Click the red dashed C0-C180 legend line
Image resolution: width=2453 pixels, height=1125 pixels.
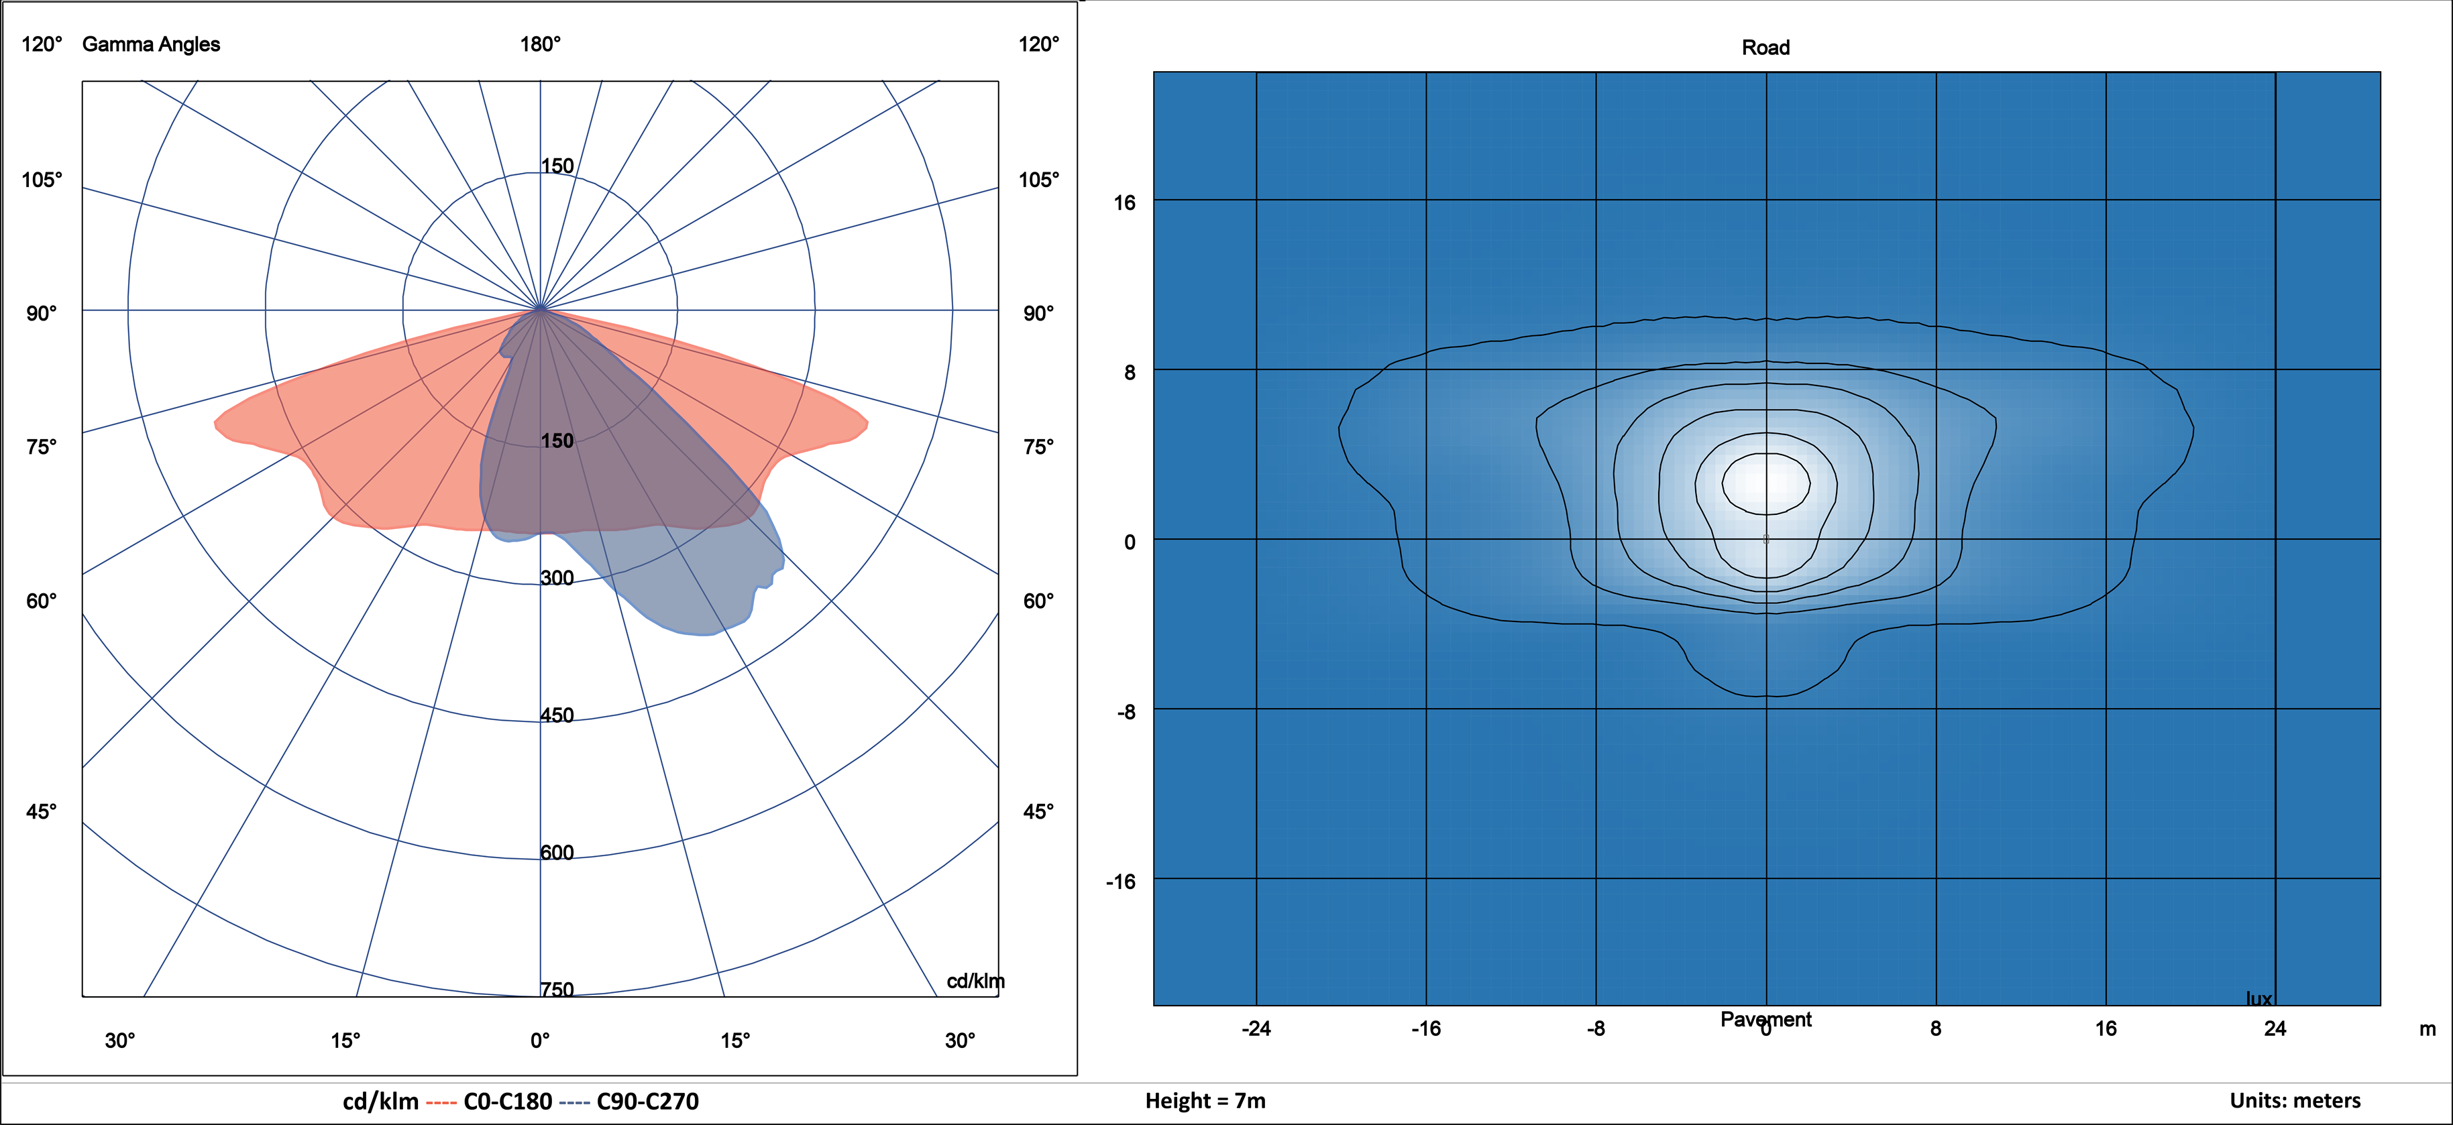(x=441, y=1102)
